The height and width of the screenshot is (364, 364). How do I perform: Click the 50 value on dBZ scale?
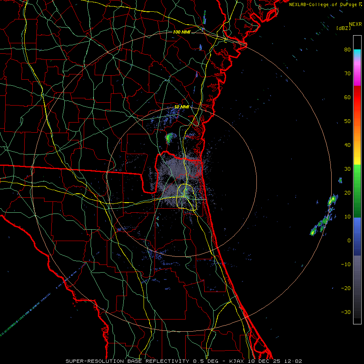347,121
